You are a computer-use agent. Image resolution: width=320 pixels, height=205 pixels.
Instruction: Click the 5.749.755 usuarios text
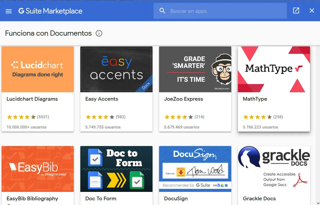[103, 127]
